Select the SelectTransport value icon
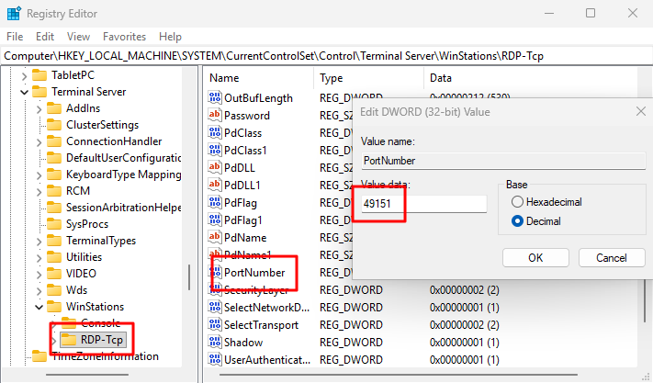The width and height of the screenshot is (653, 383). pyautogui.click(x=215, y=325)
